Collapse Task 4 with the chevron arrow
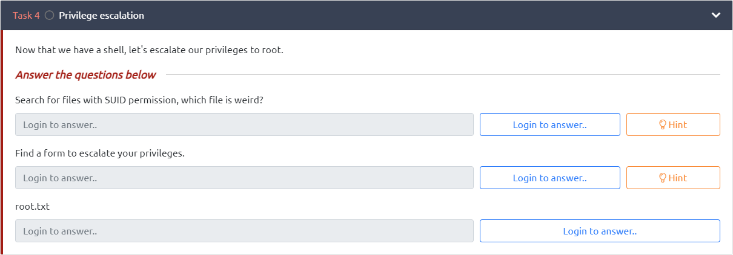 pyautogui.click(x=715, y=16)
